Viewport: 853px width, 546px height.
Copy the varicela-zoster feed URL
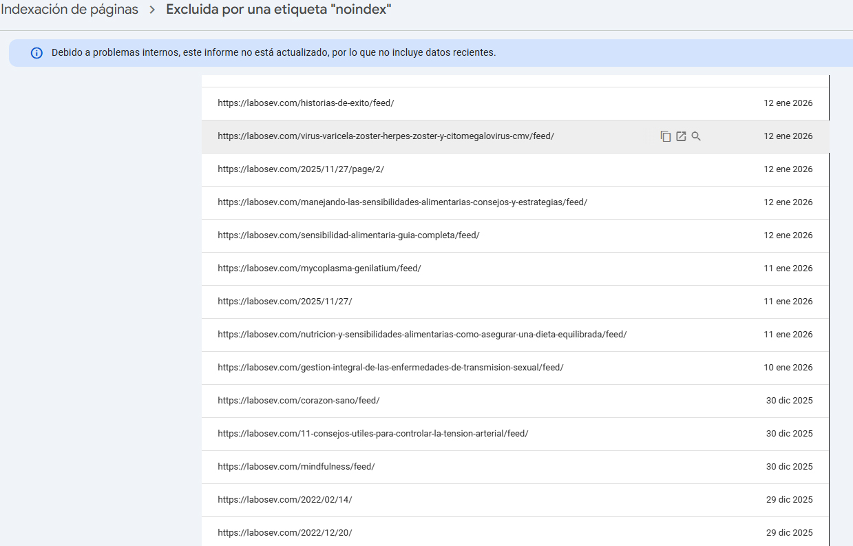pyautogui.click(x=665, y=136)
